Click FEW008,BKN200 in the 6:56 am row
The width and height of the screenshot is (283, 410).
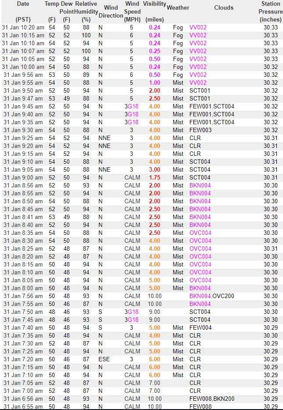coord(212,399)
